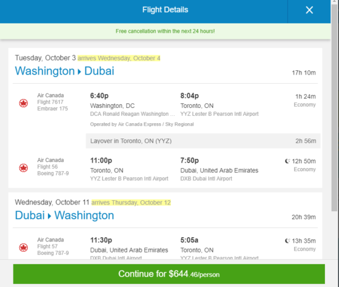Click the arrives Wednesday, October 4 highlight
Screen dimensions: 339x287
click(x=119, y=58)
